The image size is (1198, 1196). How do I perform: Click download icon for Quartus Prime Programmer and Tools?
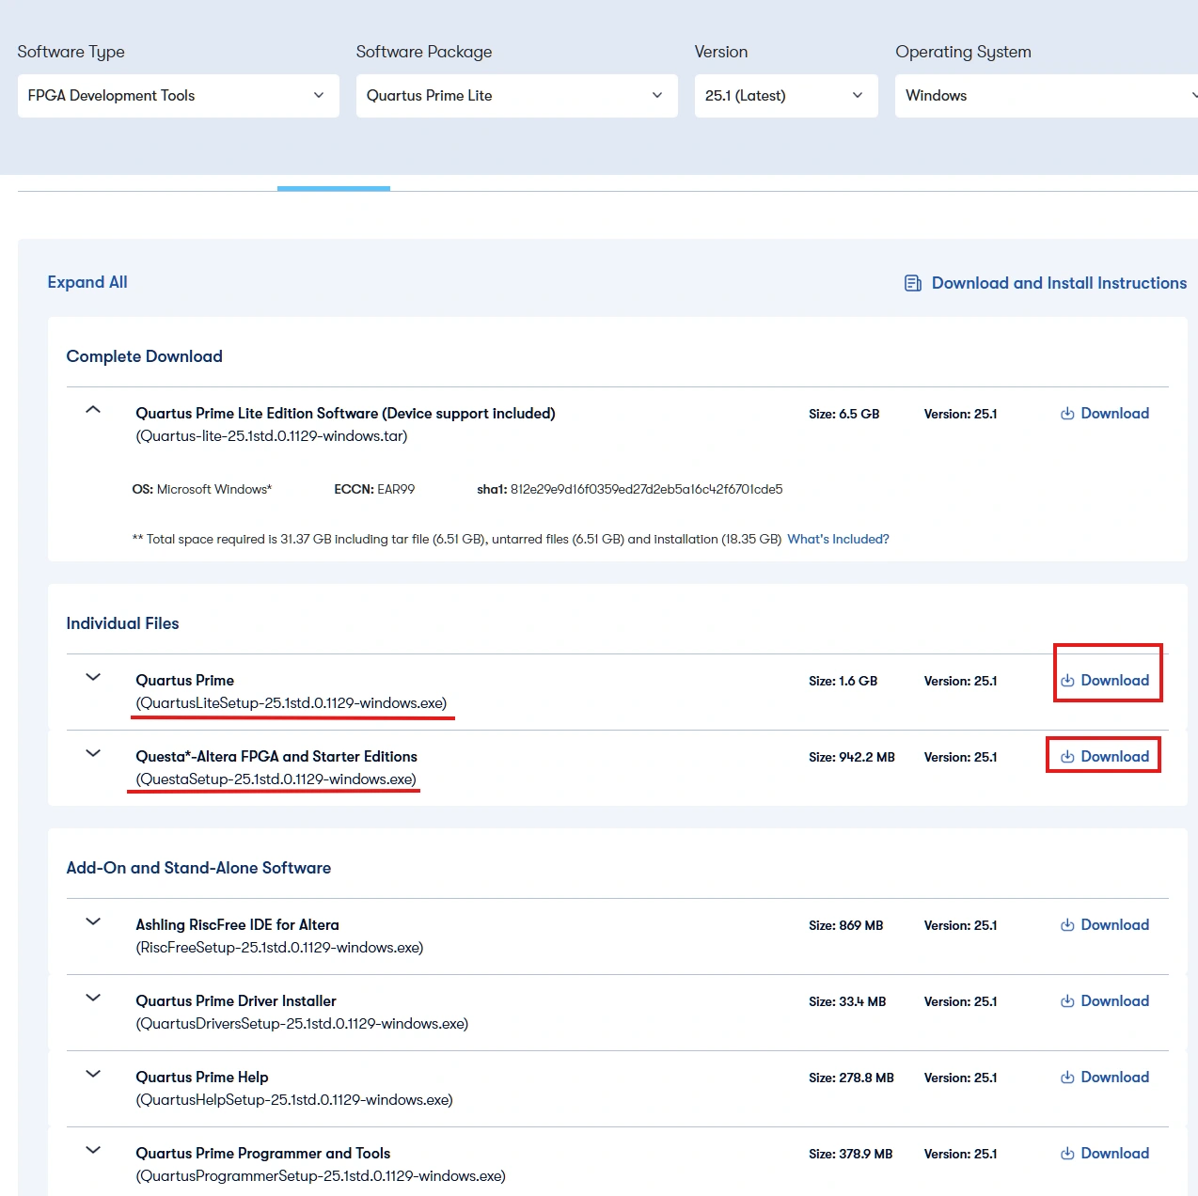(x=1067, y=1154)
